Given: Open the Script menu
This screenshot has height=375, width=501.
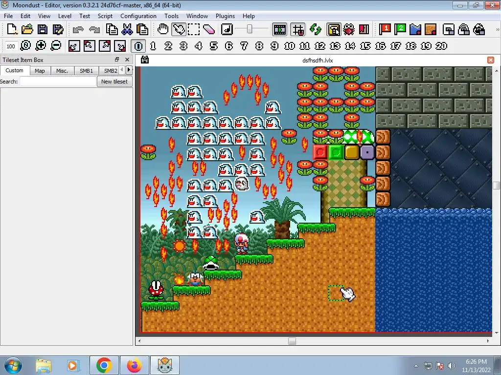Looking at the screenshot, I should [105, 16].
